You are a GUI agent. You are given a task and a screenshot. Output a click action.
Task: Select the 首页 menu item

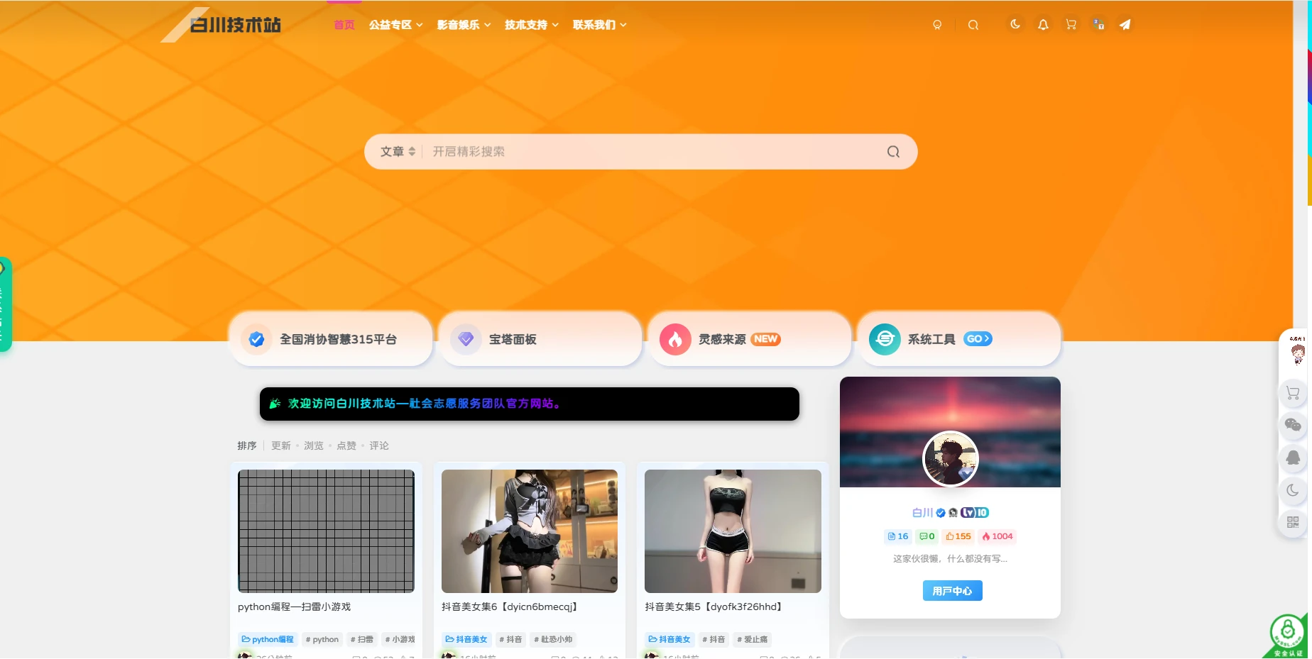pyautogui.click(x=344, y=24)
